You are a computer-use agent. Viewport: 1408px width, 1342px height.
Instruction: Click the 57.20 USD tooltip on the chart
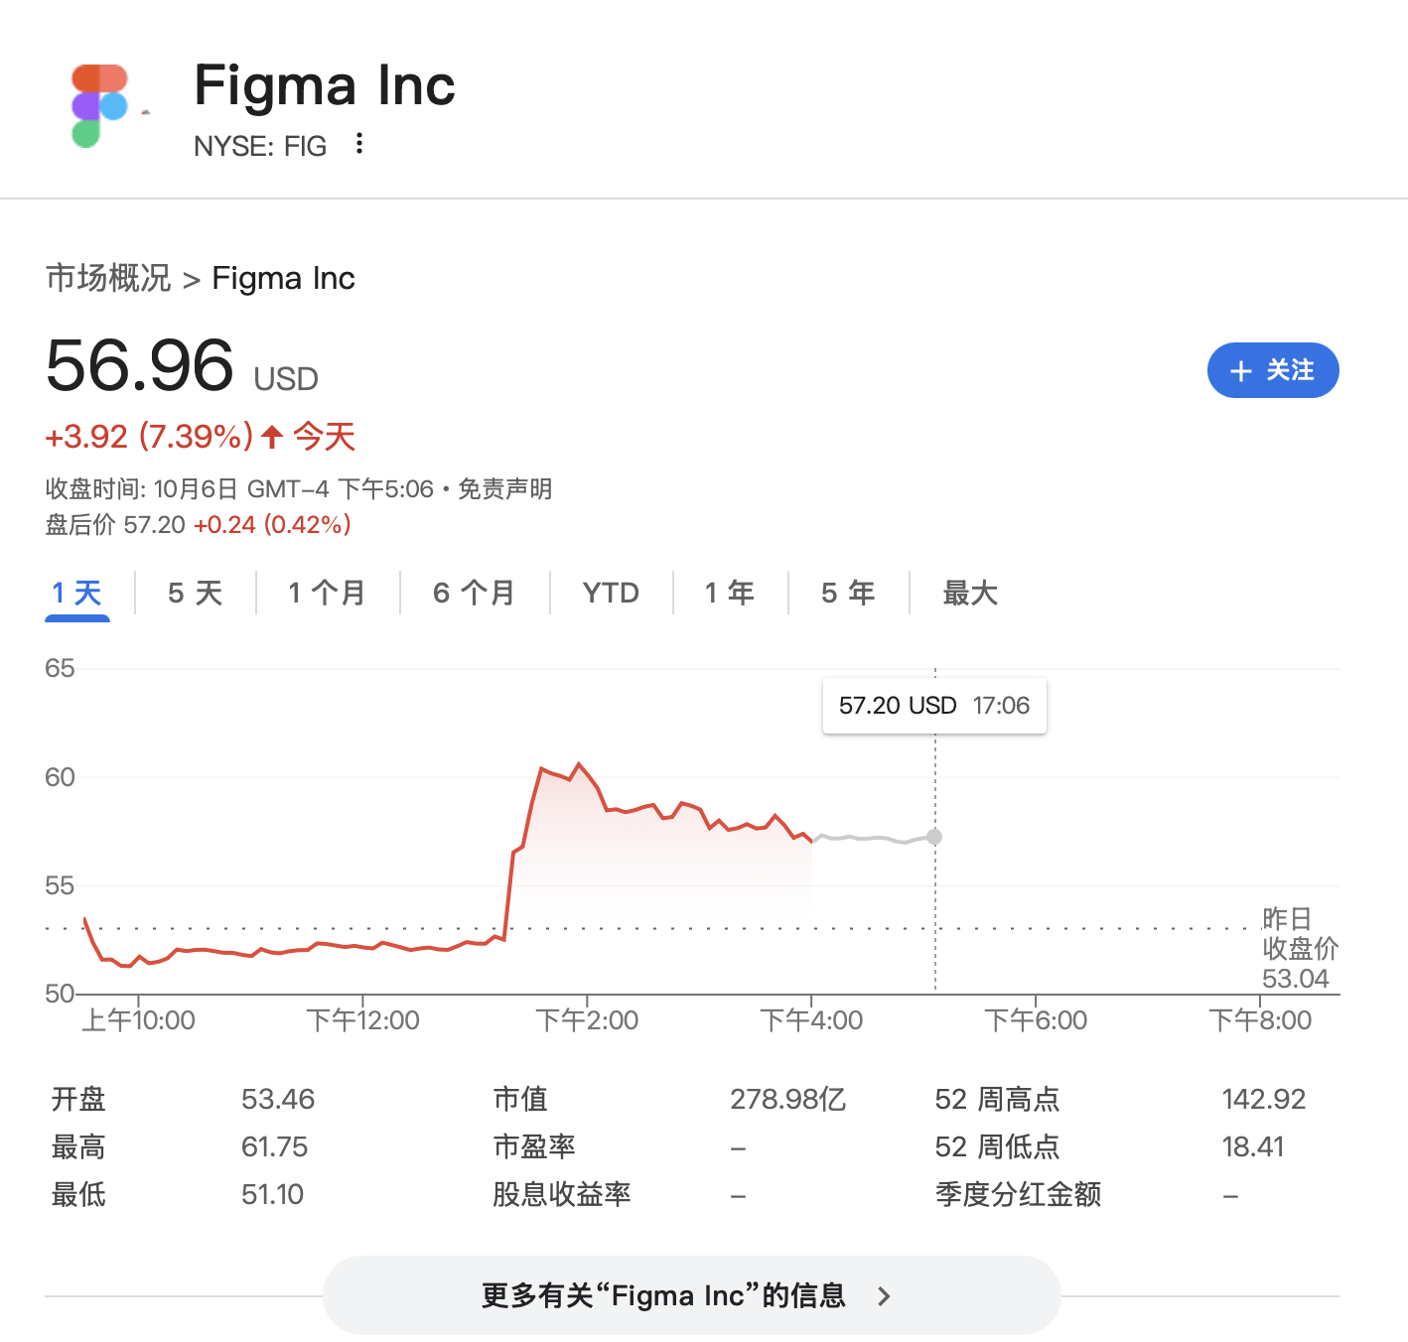[x=933, y=706]
